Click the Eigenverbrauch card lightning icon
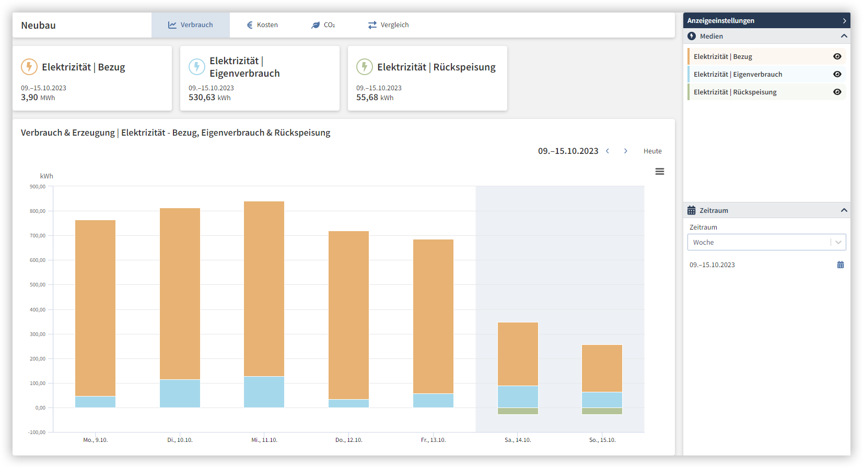 coord(197,67)
